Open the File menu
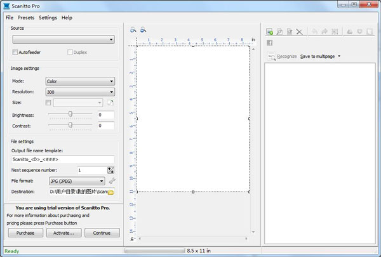The width and height of the screenshot is (381, 257). coord(10,18)
